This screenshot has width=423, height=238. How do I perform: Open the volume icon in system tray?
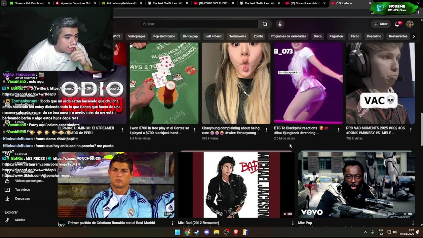(x=395, y=232)
